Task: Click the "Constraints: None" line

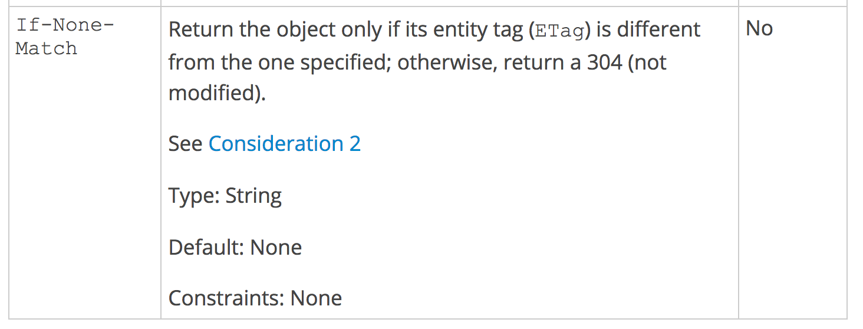Action: point(255,298)
